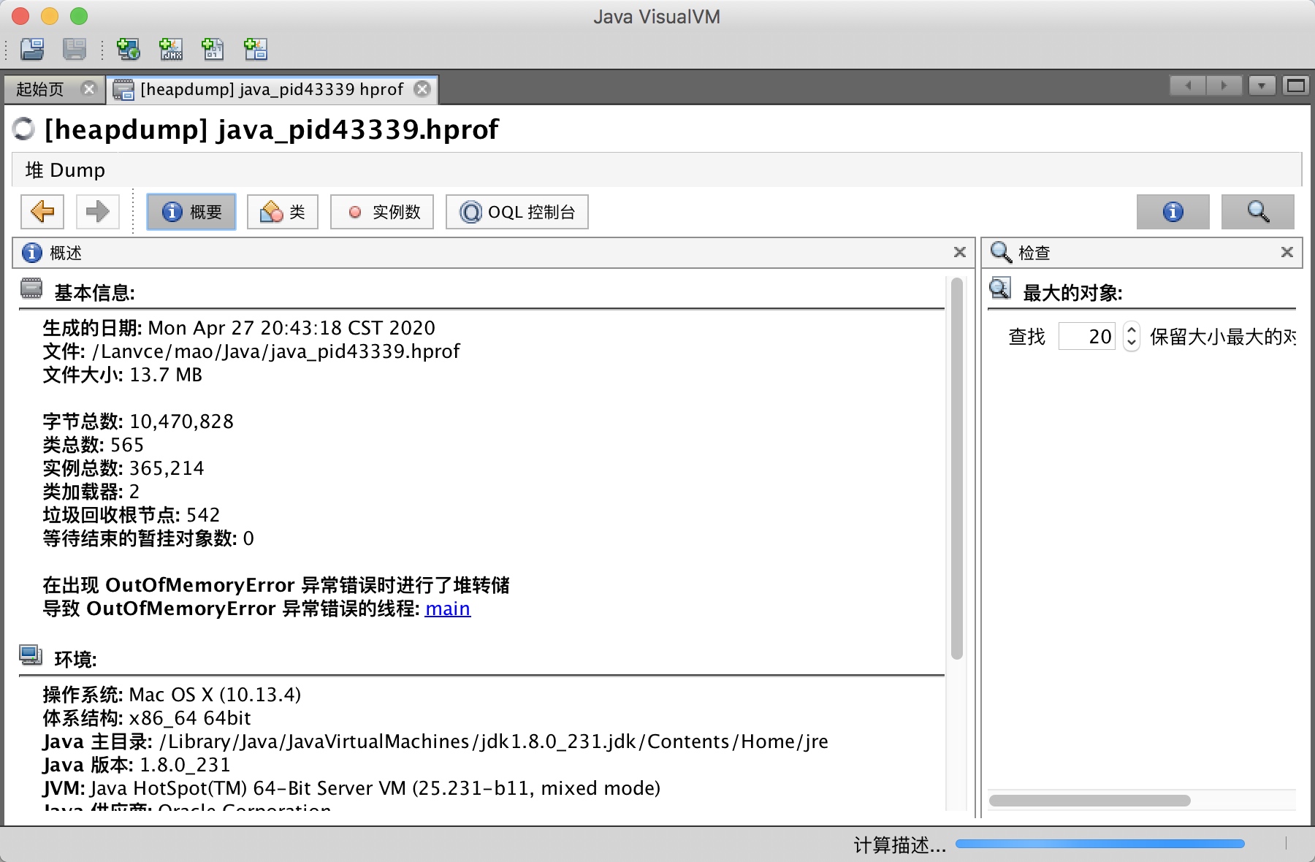The width and height of the screenshot is (1315, 862).
Task: Open the main thread link
Action: tap(448, 609)
